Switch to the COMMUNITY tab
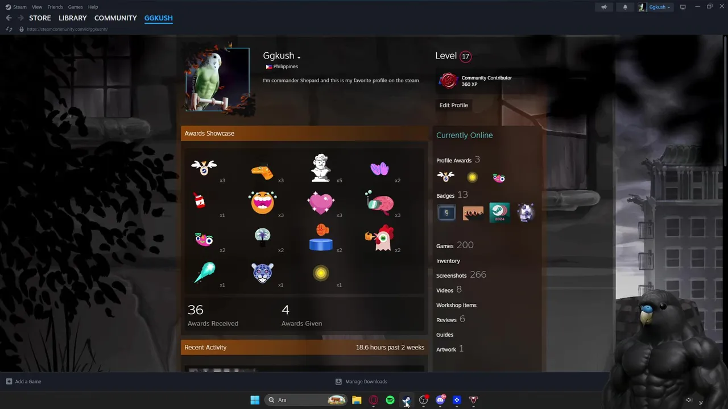Viewport: 728px width, 409px height. [115, 18]
